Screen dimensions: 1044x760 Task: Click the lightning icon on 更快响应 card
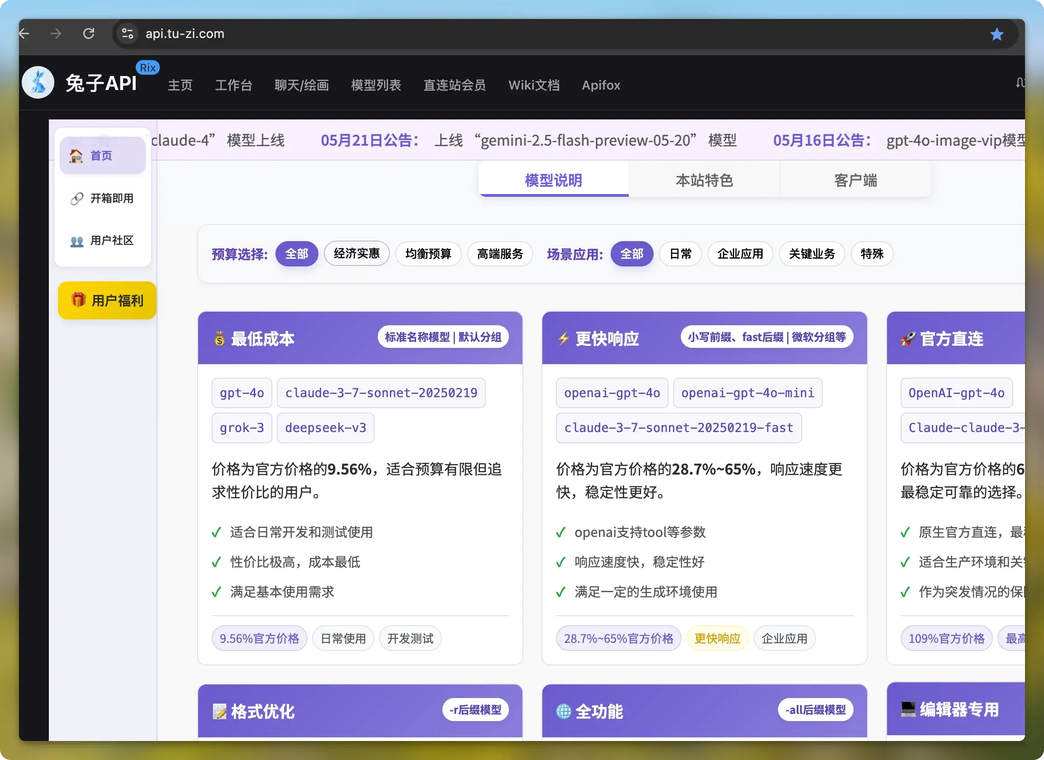coord(564,339)
